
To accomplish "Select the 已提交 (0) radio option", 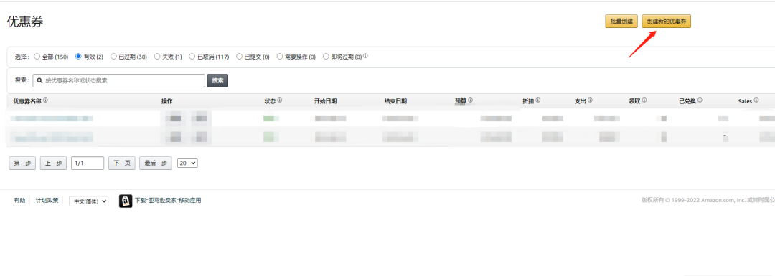I will 239,57.
